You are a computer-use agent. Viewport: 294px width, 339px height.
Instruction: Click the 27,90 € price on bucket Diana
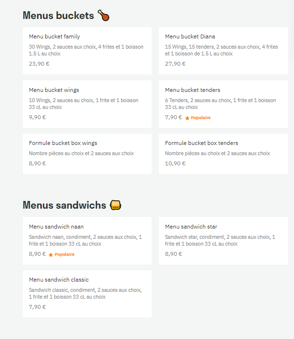(175, 64)
